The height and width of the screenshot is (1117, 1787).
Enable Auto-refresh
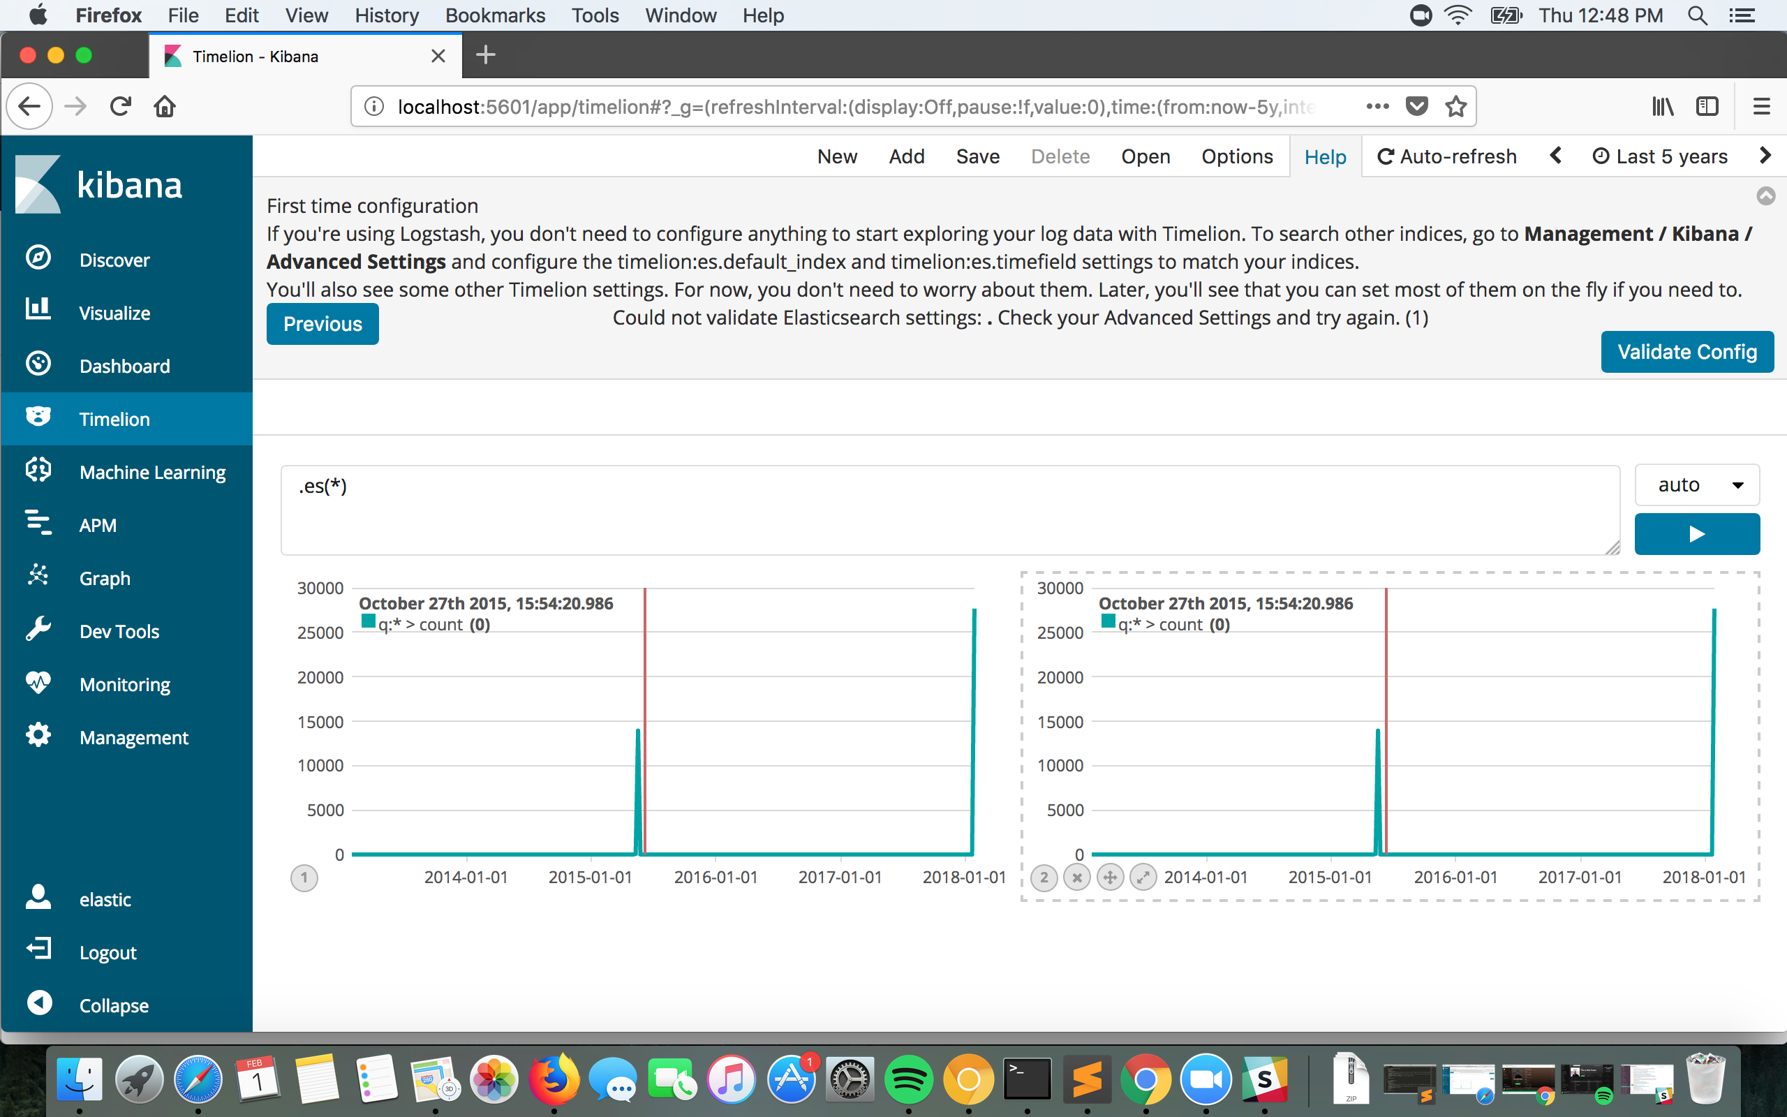click(1446, 155)
